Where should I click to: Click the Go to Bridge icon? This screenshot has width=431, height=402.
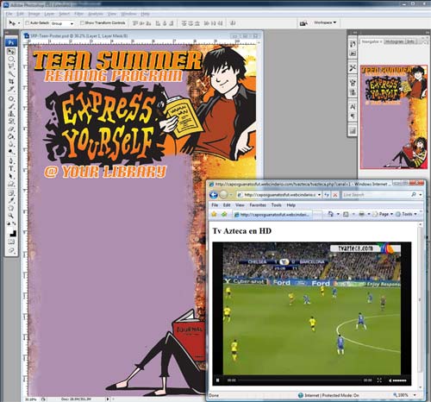click(303, 23)
